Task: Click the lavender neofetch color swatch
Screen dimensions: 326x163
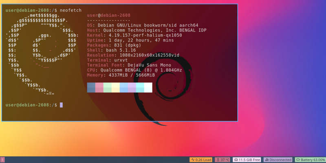Action: pos(132,88)
